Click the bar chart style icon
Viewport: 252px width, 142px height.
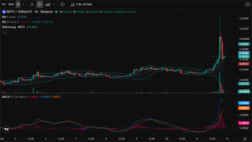pyautogui.click(x=31, y=4)
